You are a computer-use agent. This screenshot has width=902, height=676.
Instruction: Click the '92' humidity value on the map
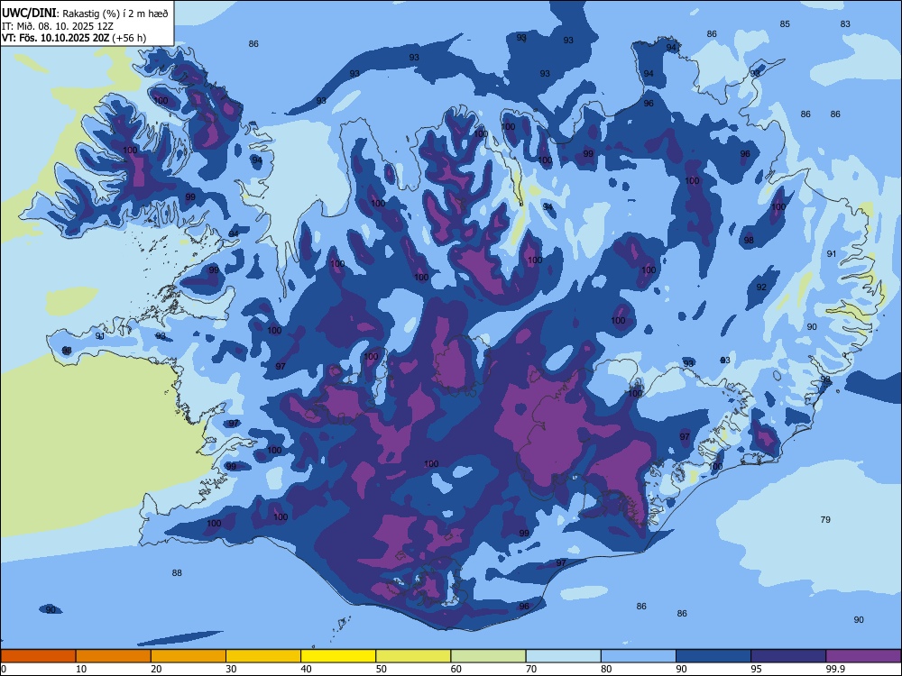761,288
